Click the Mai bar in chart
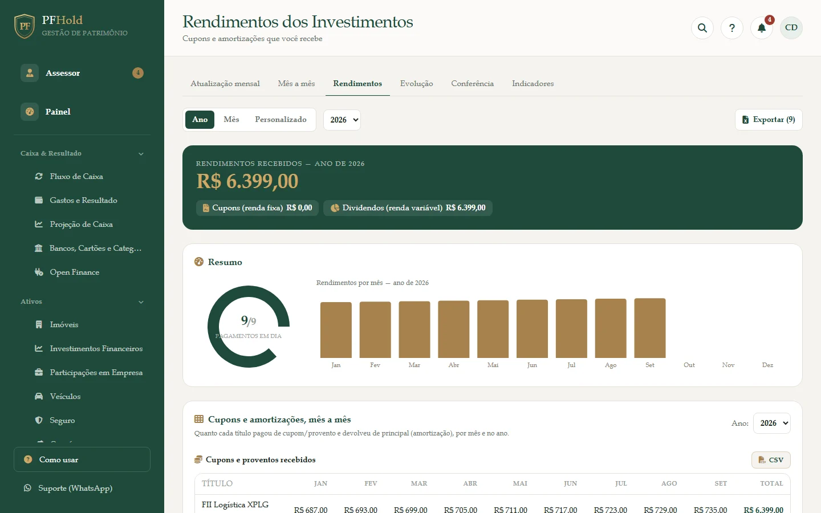The image size is (821, 513). click(x=493, y=329)
